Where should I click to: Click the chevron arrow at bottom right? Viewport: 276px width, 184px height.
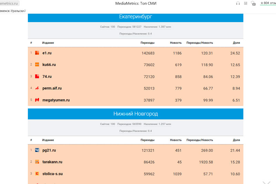click(266, 182)
